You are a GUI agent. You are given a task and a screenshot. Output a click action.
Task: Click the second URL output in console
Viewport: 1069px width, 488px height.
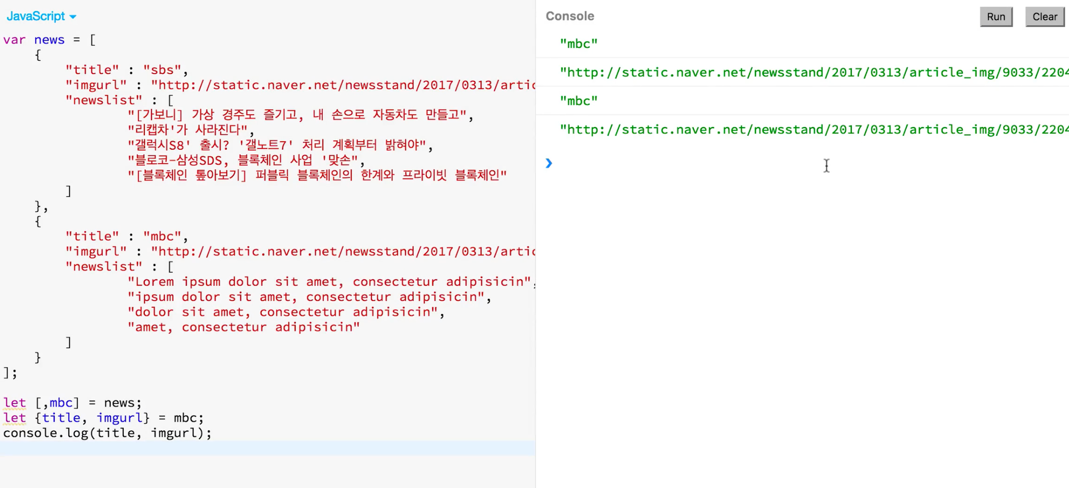(x=814, y=129)
